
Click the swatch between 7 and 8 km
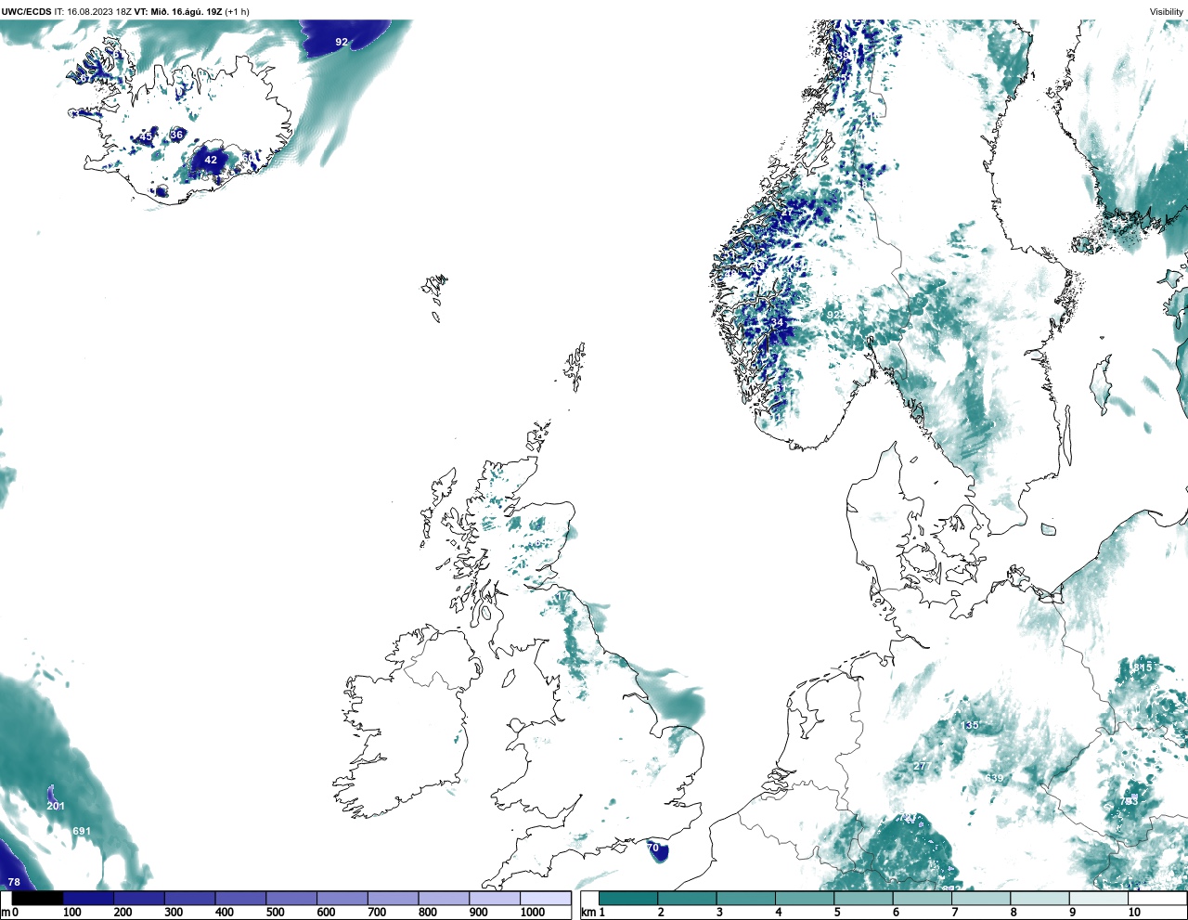pyautogui.click(x=981, y=899)
